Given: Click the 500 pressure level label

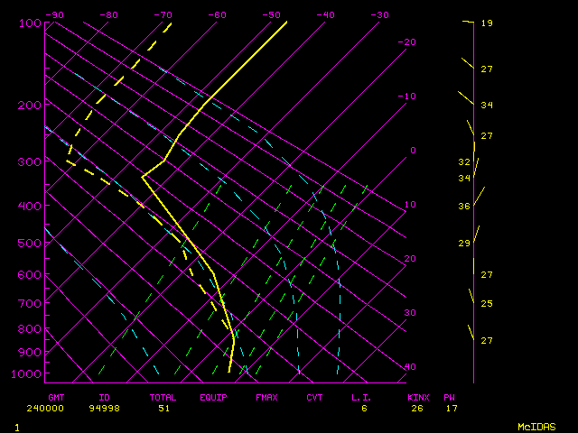Looking at the screenshot, I should [30, 243].
